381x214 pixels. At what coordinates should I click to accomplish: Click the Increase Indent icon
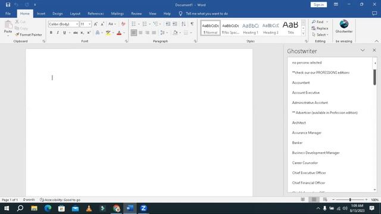pos(174,24)
